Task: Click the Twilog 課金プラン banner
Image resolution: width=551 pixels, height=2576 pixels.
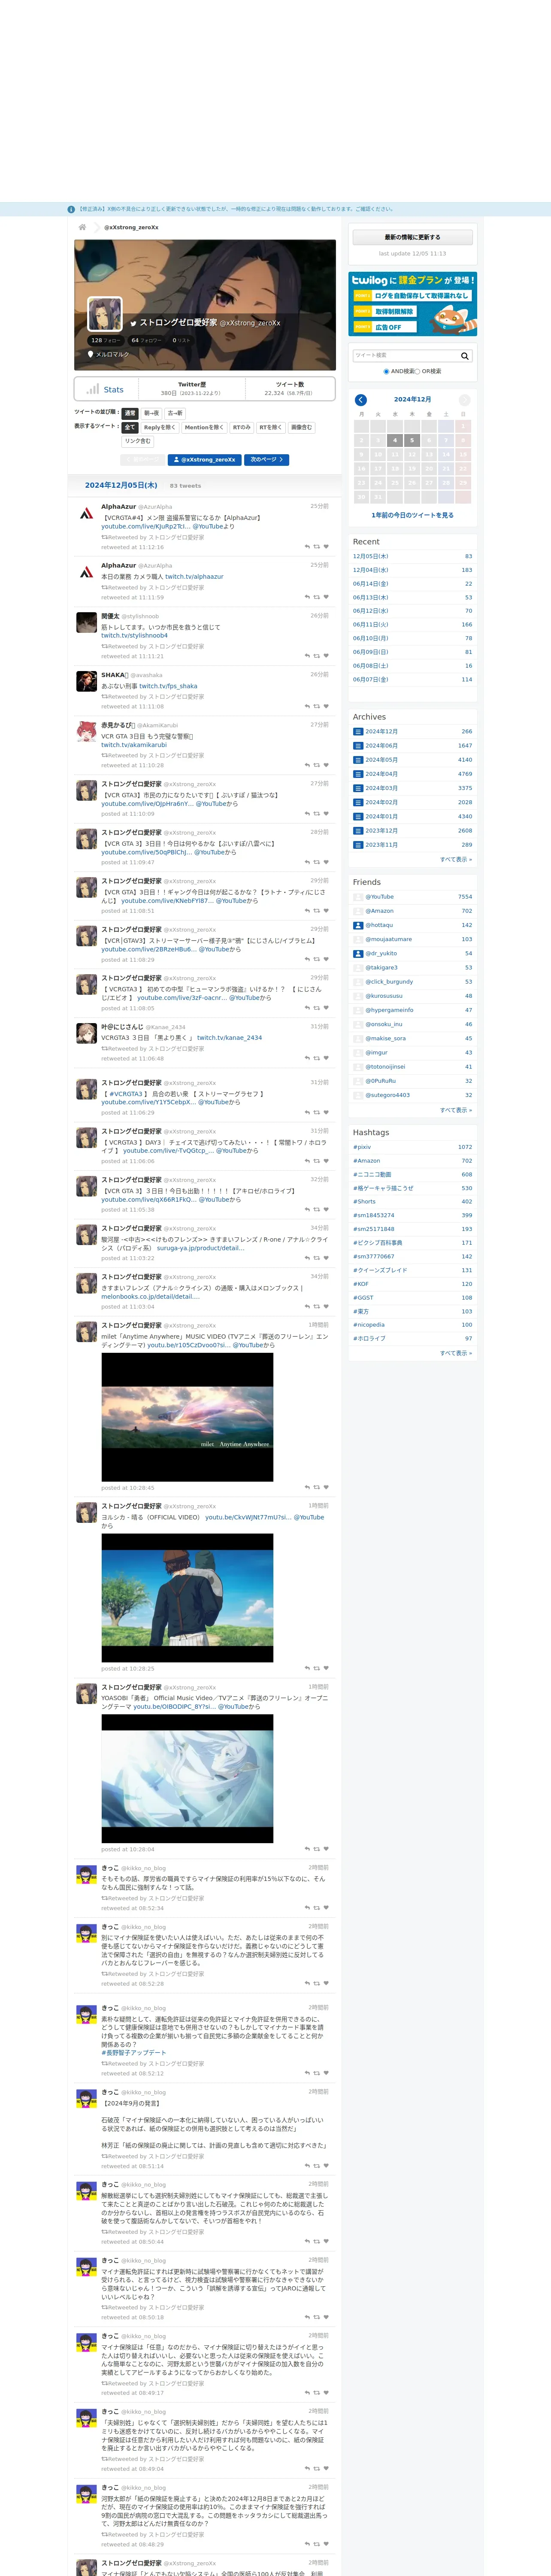Action: click(412, 304)
